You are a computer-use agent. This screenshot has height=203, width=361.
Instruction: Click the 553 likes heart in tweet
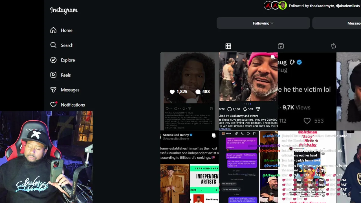pos(307,121)
